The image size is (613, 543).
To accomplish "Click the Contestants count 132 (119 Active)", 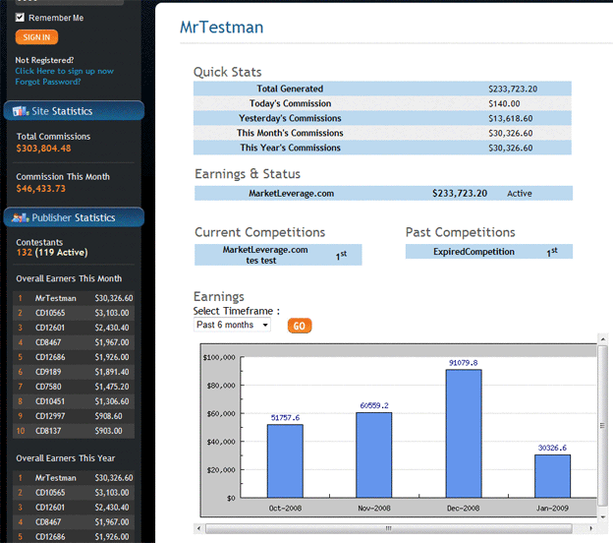I will pos(52,253).
